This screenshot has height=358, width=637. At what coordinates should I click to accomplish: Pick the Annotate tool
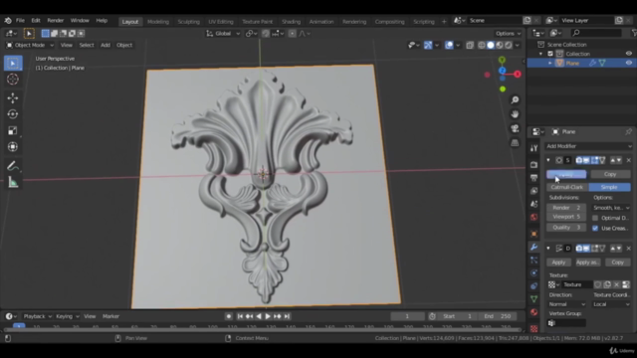tap(13, 166)
